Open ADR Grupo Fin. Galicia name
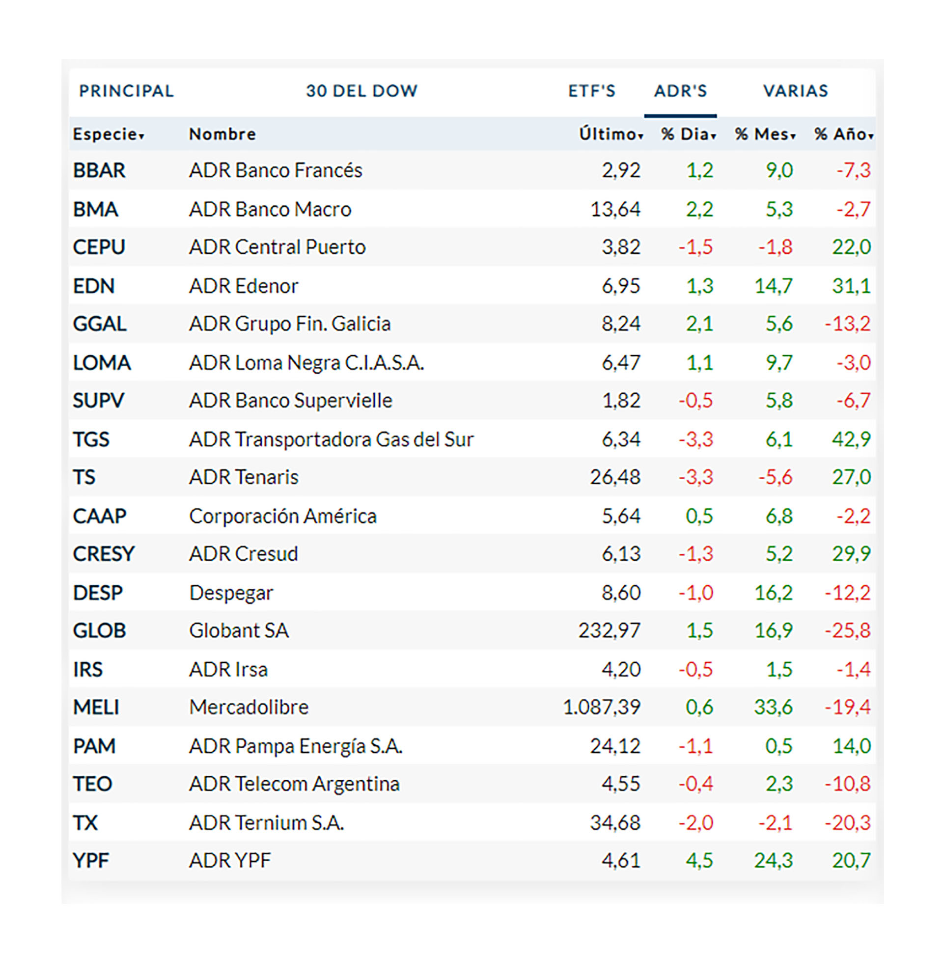This screenshot has height=955, width=943. (x=290, y=324)
